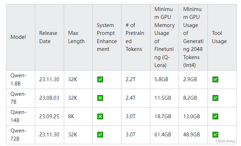Click the Qwen-72B model name cell
The width and height of the screenshot is (241, 146).
19,135
